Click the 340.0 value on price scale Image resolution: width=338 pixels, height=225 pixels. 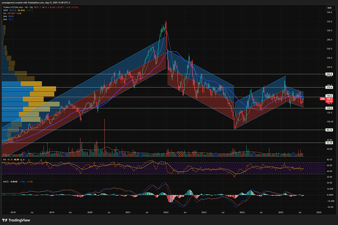329,12
